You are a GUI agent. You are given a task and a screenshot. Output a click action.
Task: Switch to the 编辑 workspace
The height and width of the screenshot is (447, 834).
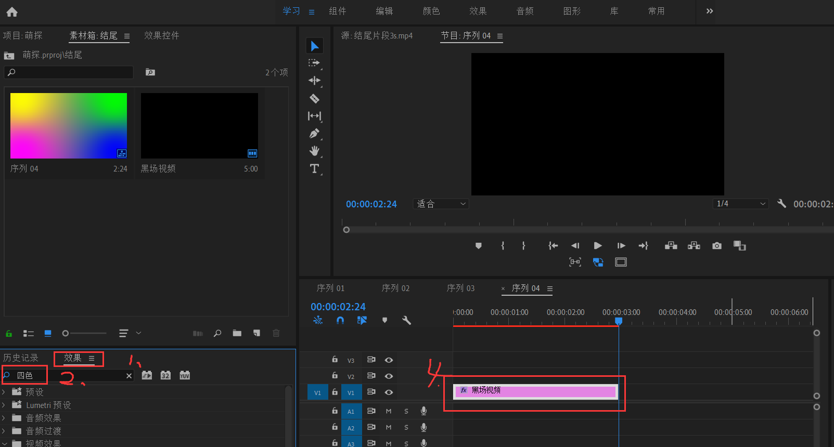click(384, 11)
